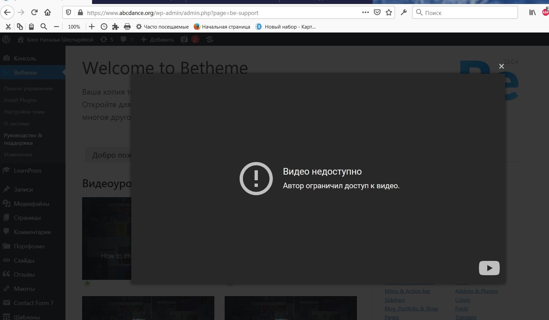Open Изменения submenu item
Screen dimensions: 549x320
tap(18, 154)
